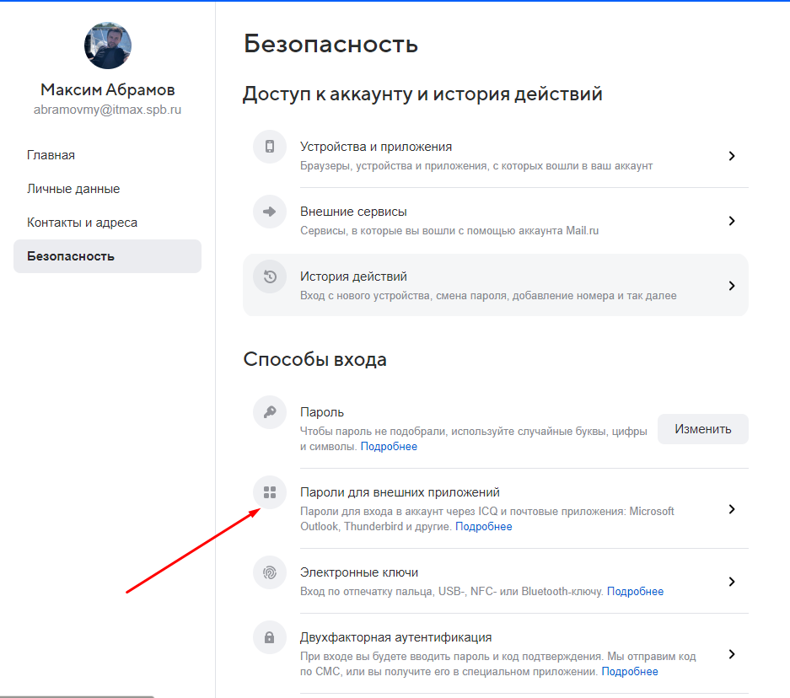Click the Внешние сервисы title
This screenshot has width=790, height=698.
pos(353,212)
